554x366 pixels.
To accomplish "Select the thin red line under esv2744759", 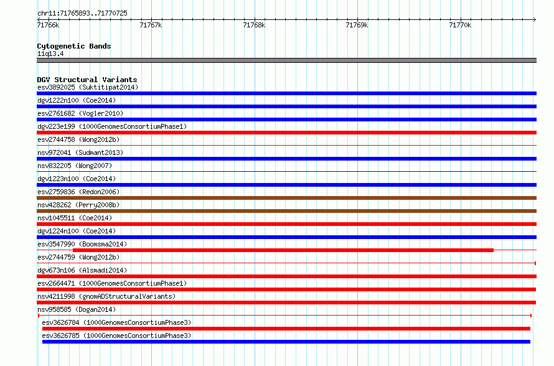I will [286, 263].
